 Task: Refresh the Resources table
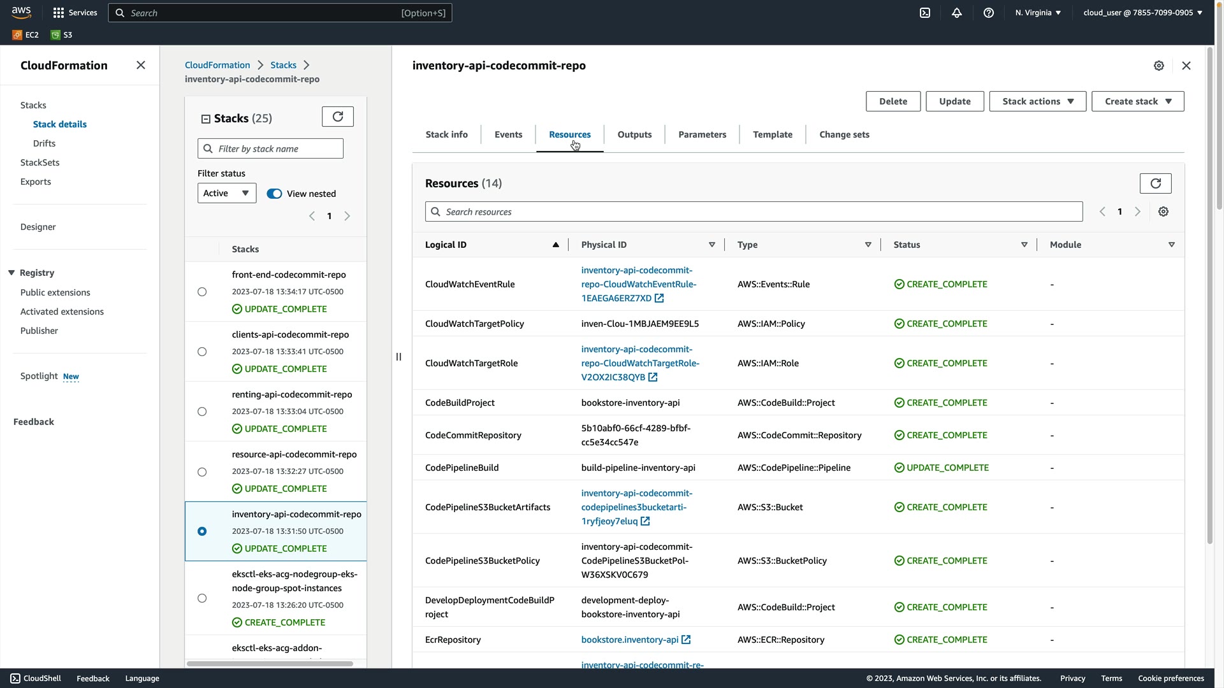(1155, 183)
